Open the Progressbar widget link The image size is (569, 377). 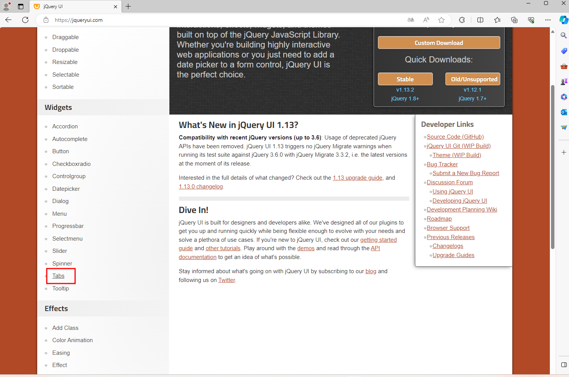tap(68, 226)
